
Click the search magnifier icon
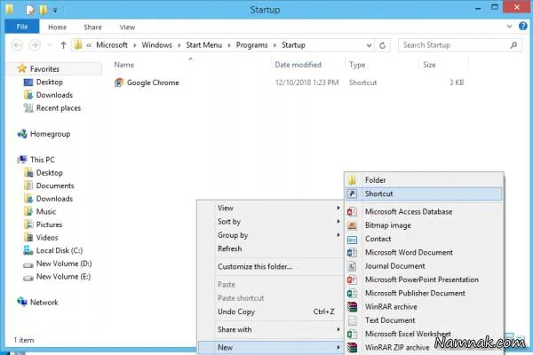pos(513,45)
